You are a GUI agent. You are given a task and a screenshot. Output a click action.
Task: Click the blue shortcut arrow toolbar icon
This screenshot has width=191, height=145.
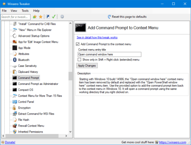pos(48,17)
